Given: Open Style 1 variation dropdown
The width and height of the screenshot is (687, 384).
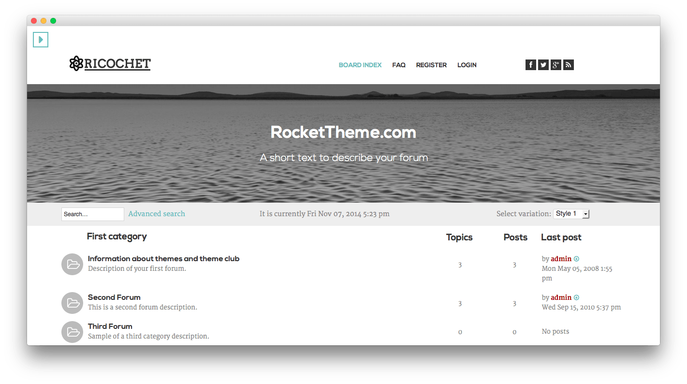Looking at the screenshot, I should pyautogui.click(x=571, y=214).
